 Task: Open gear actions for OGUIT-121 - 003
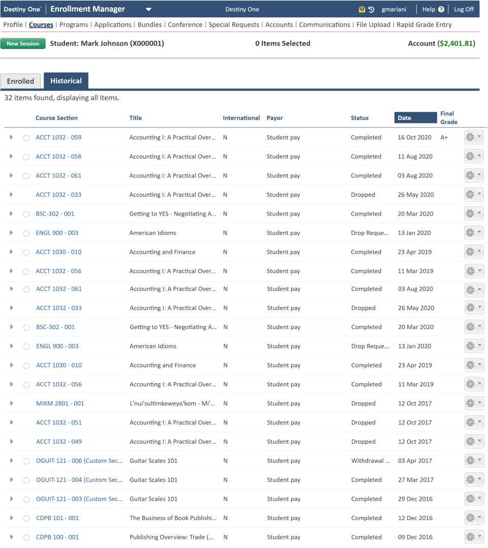pos(474,499)
